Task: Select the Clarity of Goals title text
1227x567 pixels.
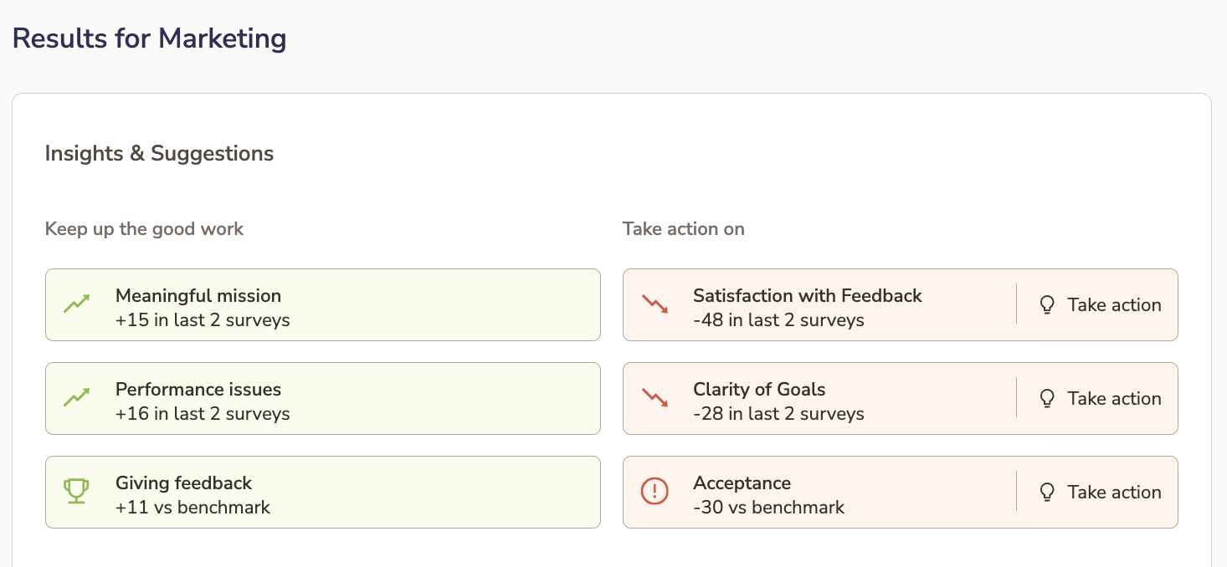Action: coord(759,390)
